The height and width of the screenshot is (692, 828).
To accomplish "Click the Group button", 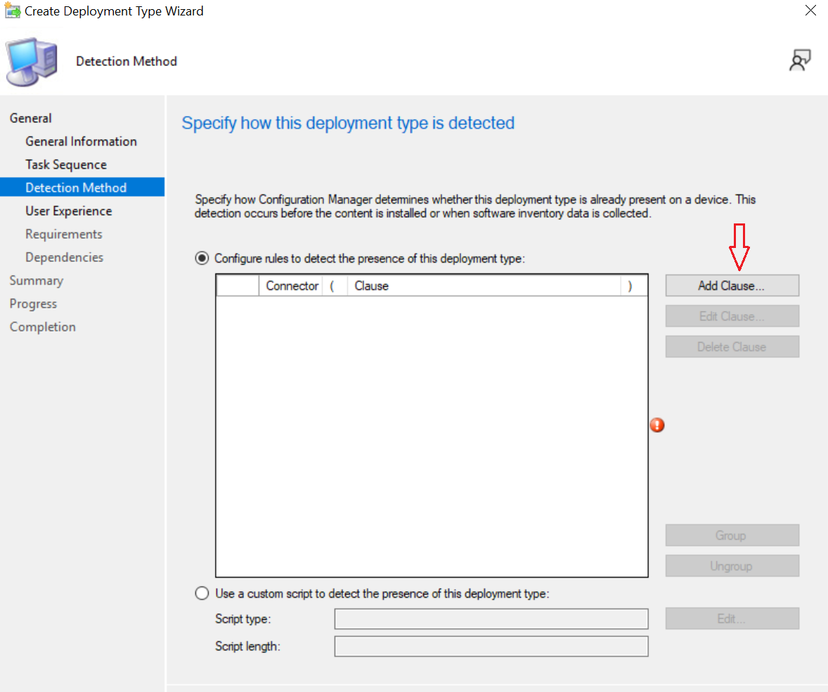I will pyautogui.click(x=732, y=535).
